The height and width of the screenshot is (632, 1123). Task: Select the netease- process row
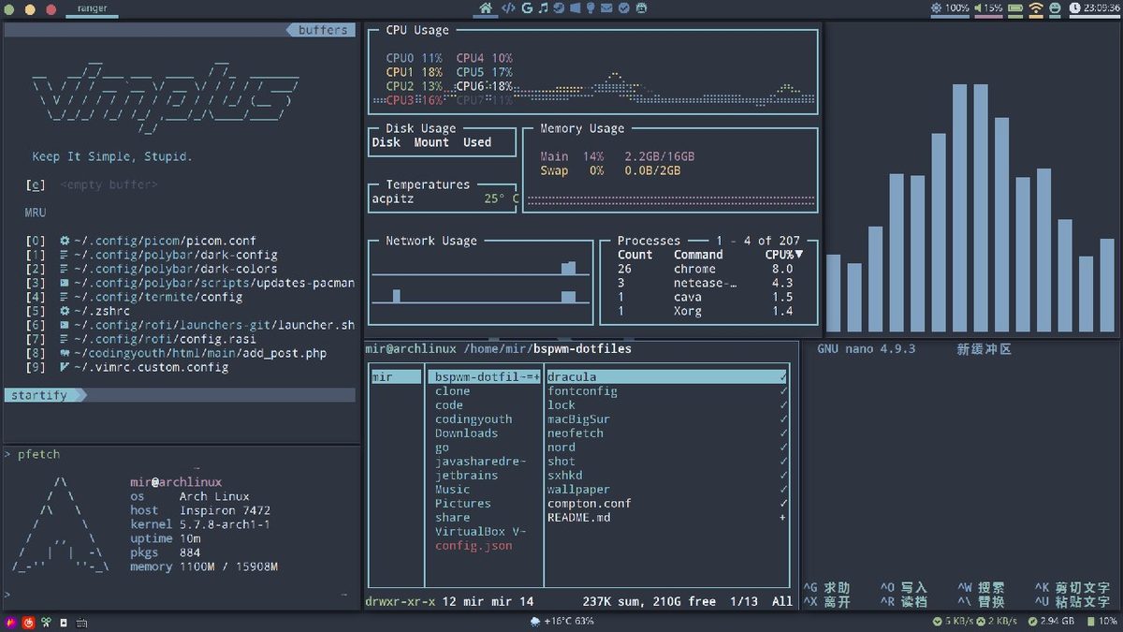coord(706,283)
